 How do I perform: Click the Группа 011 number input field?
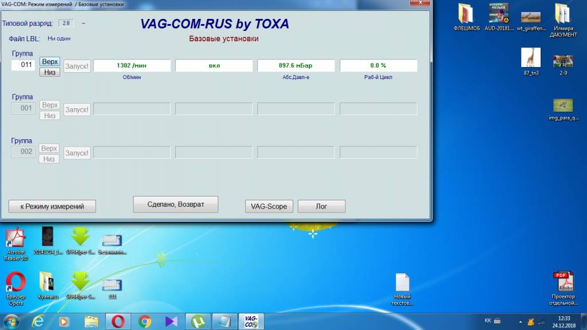(x=23, y=65)
